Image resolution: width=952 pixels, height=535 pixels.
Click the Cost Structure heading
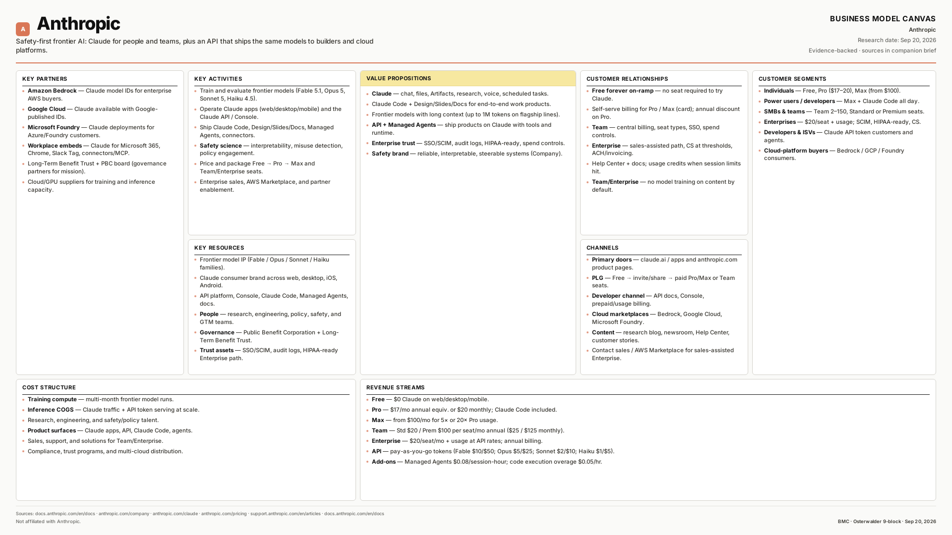[x=49, y=387]
